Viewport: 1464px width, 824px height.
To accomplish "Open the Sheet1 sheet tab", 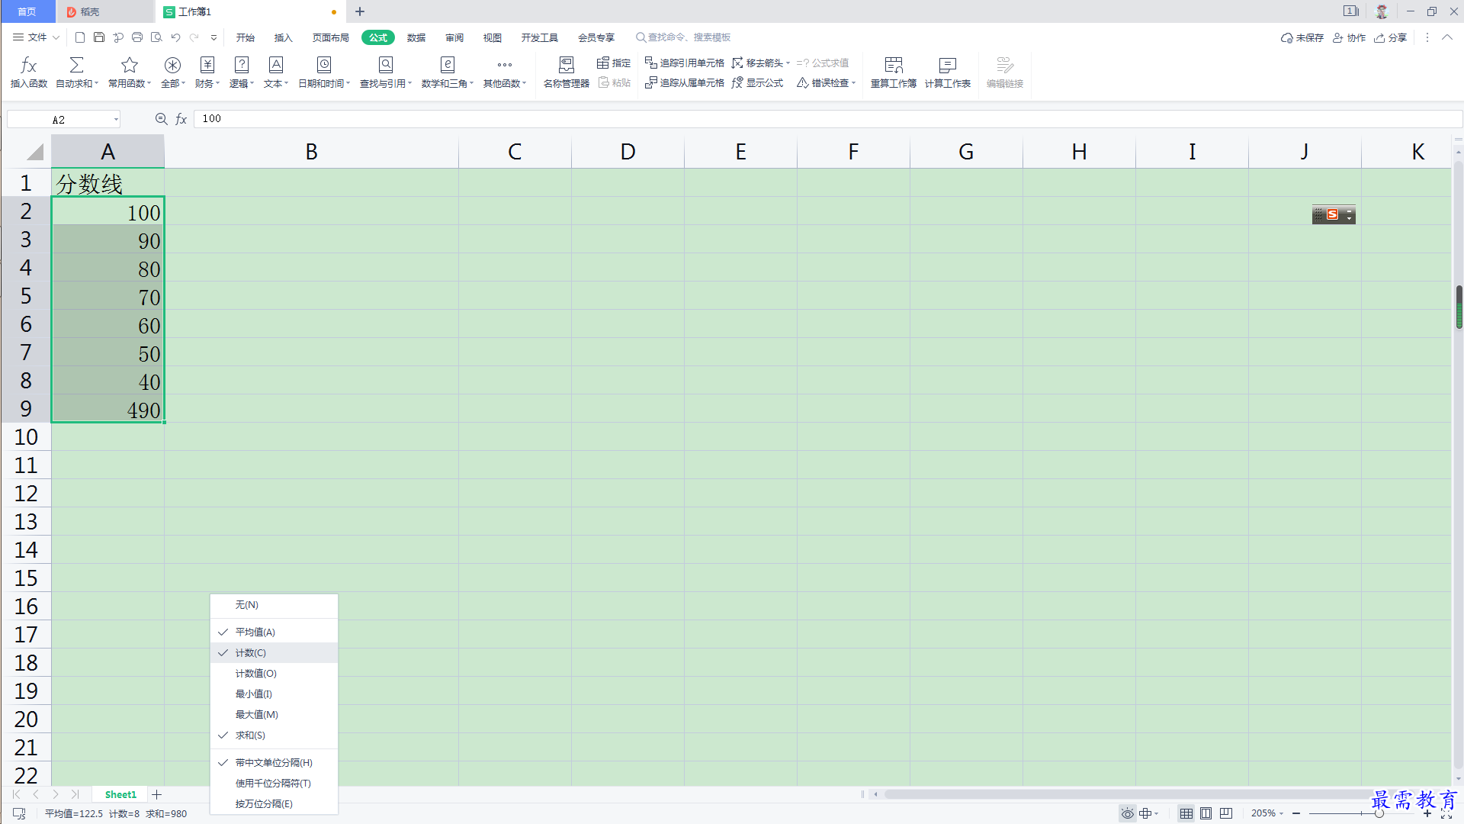I will point(120,794).
